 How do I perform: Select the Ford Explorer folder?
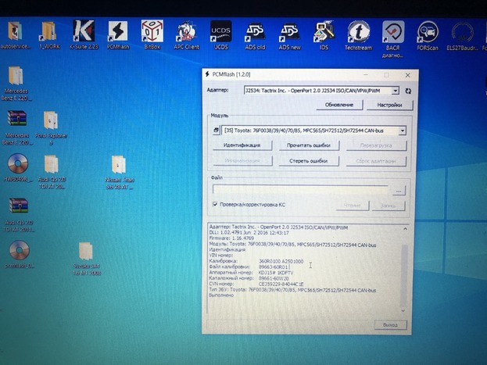click(51, 122)
